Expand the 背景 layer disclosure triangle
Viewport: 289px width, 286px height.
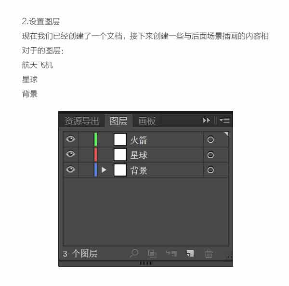point(104,170)
